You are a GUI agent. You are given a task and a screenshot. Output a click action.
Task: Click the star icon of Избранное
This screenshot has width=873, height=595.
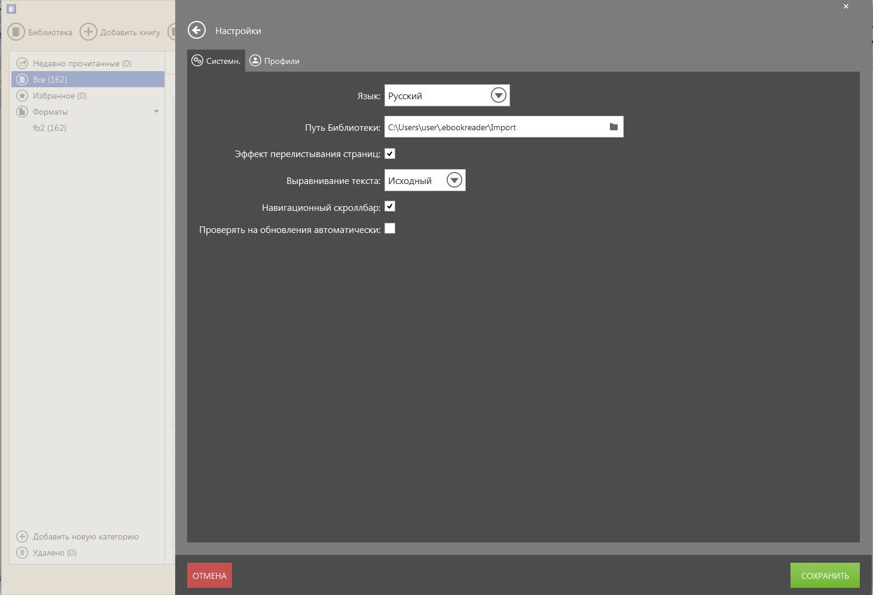point(22,96)
